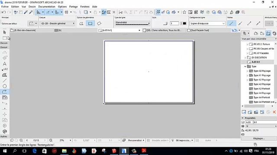Viewport: 277px width, 155px height.
Task: Open the Documentation menu
Action: [47, 6]
